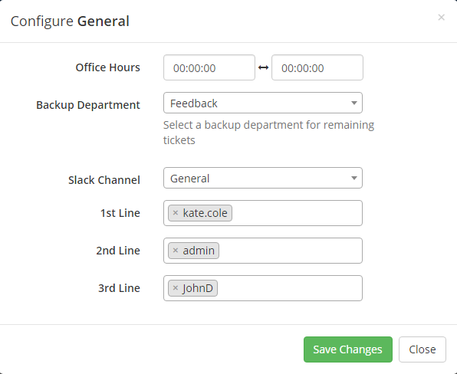Click the Office Hours end time field
The width and height of the screenshot is (457, 374).
coord(317,67)
